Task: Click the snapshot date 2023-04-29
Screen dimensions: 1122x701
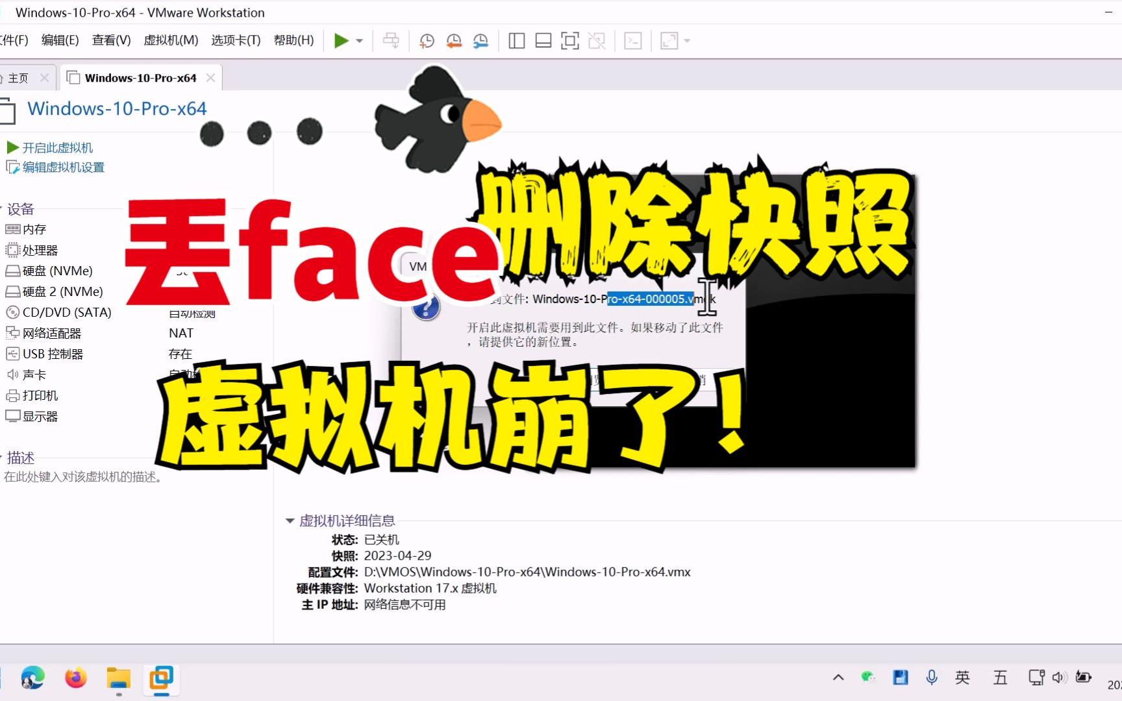Action: (397, 556)
